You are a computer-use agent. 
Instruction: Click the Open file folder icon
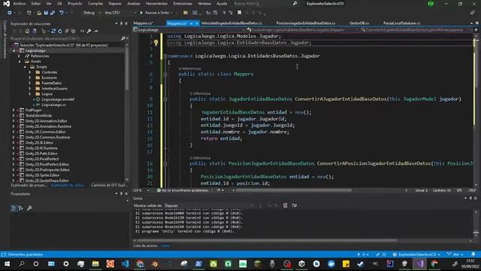39,13
